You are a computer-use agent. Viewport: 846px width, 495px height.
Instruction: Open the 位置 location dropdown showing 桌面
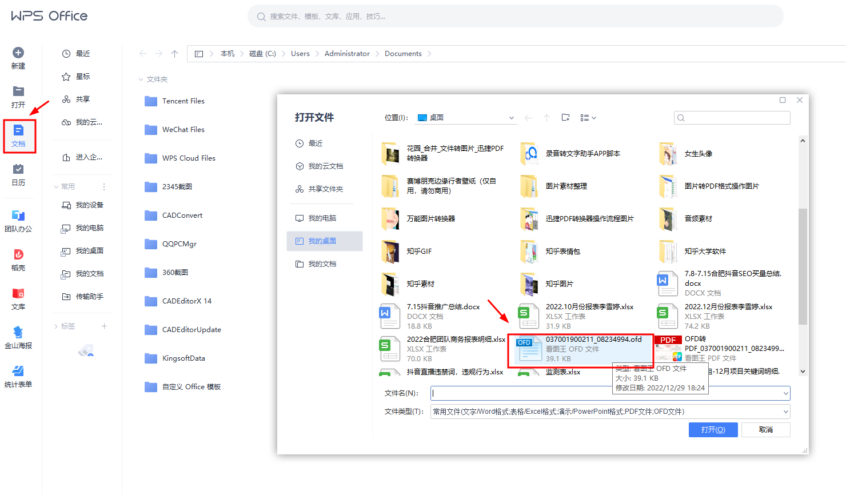click(466, 117)
